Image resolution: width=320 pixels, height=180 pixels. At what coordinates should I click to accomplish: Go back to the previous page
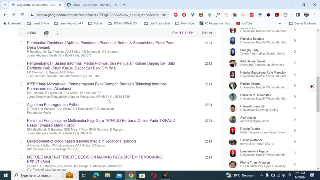point(5,15)
